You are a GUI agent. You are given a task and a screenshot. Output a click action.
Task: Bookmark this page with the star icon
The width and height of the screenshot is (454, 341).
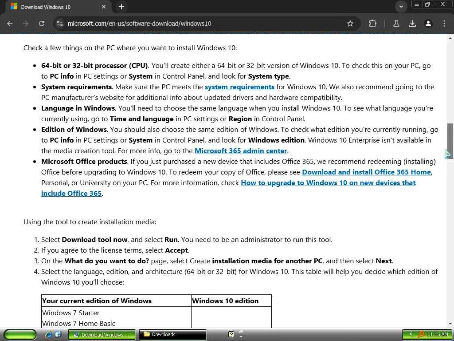point(350,24)
